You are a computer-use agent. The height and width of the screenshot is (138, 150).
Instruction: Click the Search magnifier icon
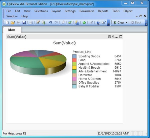[x=63, y=23]
